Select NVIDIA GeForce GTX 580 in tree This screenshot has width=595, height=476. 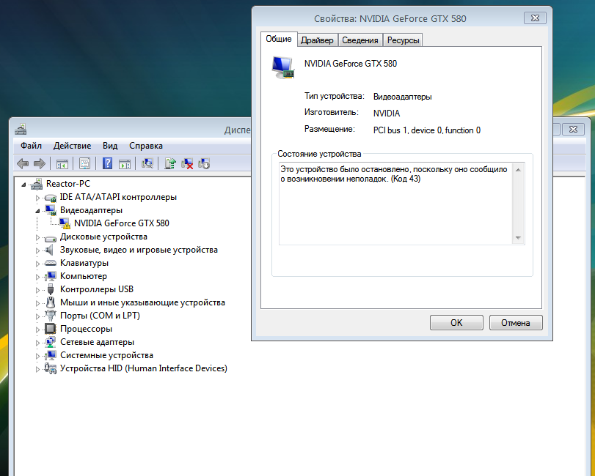(x=122, y=223)
